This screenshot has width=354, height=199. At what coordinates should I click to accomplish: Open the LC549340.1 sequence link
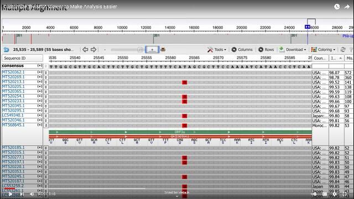(x=13, y=116)
